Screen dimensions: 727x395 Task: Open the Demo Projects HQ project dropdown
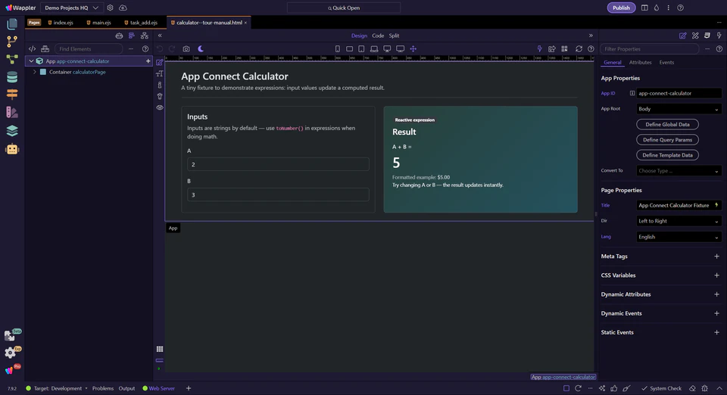point(71,8)
